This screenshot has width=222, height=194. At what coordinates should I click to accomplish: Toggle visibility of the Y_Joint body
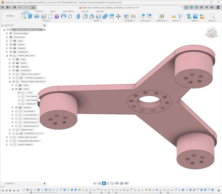point(19,93)
